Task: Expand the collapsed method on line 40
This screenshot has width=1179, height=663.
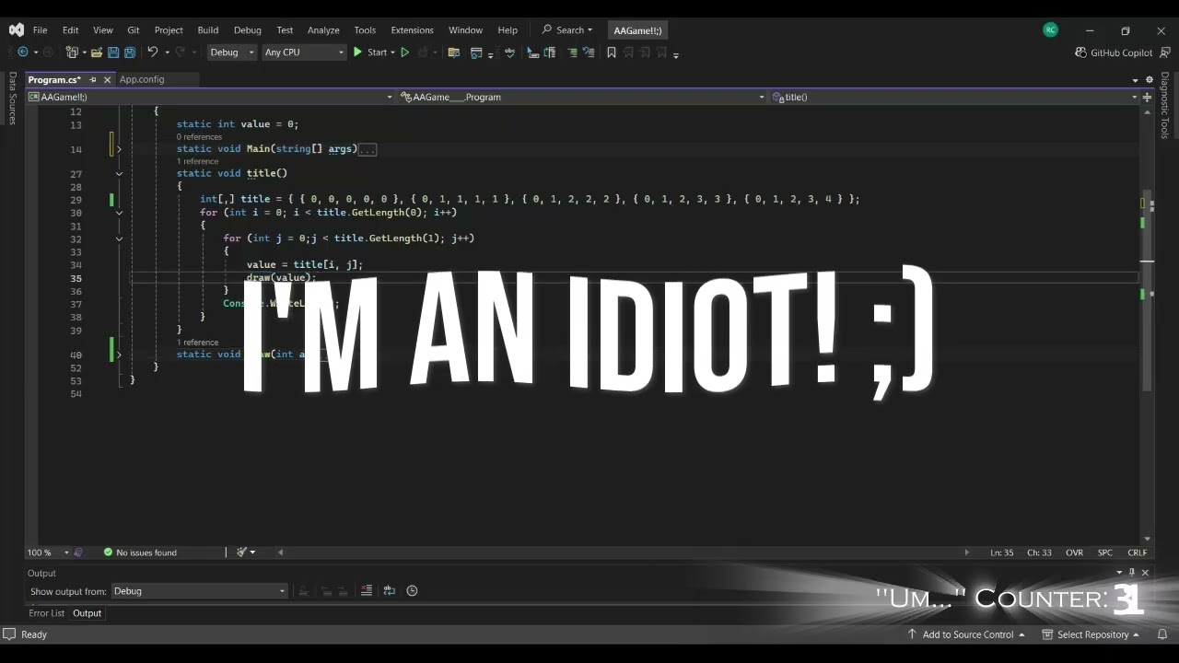Action: tap(119, 355)
